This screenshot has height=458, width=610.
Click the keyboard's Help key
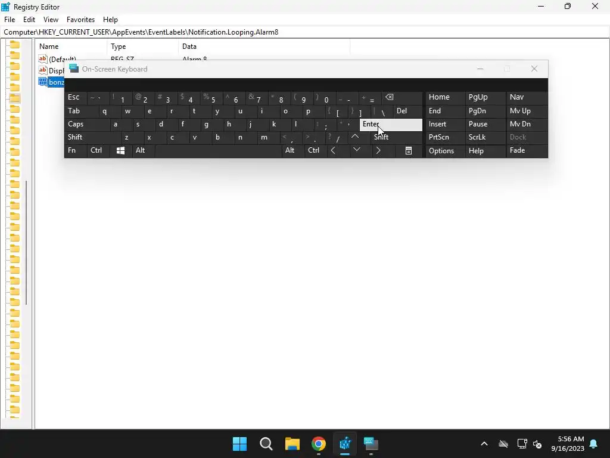pos(485,151)
